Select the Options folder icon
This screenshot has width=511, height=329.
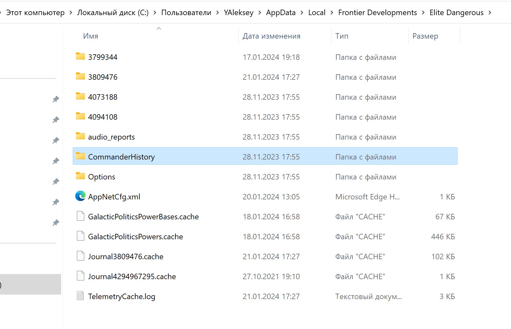pos(80,176)
